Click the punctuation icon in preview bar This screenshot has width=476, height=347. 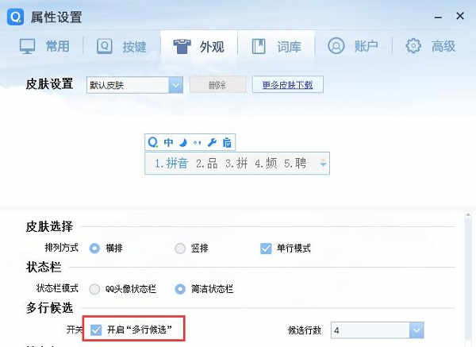198,142
